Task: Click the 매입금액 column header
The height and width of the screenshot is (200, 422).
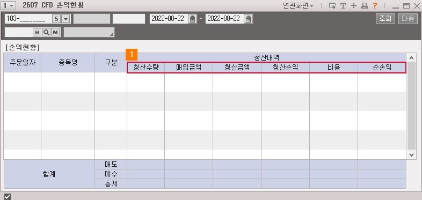Action: [188, 68]
